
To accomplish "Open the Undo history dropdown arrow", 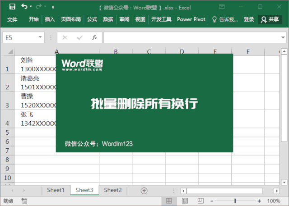I will pyautogui.click(x=31, y=7).
